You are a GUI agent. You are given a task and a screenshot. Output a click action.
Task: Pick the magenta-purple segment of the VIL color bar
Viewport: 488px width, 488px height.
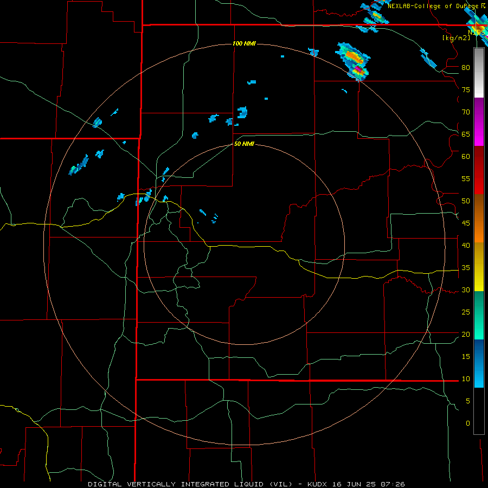point(479,121)
